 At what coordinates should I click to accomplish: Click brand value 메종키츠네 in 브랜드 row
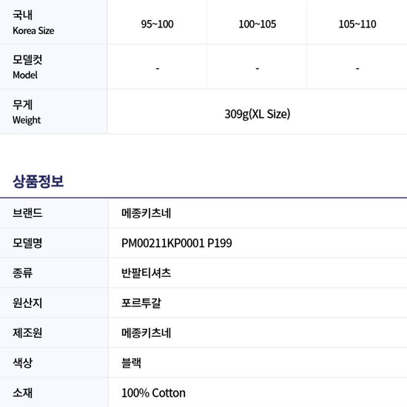click(x=146, y=213)
